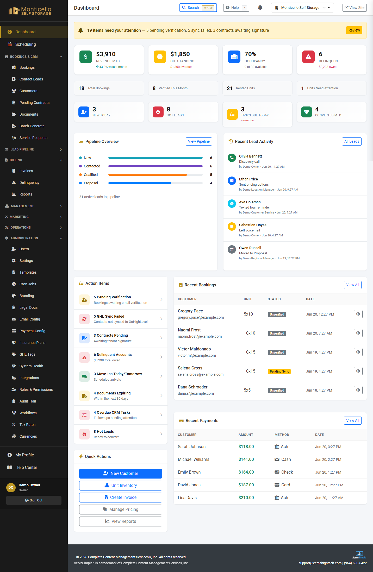
Task: Click Sebastian Hayes's voicemail note activity icon
Action: pyautogui.click(x=232, y=227)
